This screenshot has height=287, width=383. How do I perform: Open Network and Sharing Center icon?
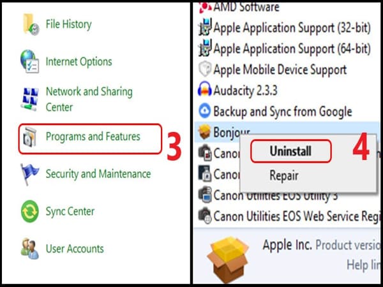[x=30, y=99]
